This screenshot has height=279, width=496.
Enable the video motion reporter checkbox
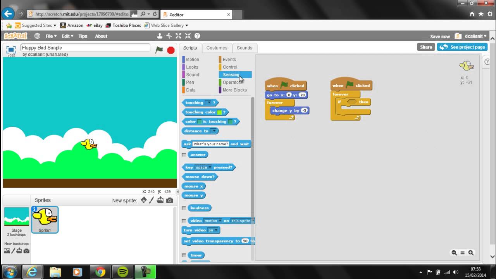(x=184, y=221)
